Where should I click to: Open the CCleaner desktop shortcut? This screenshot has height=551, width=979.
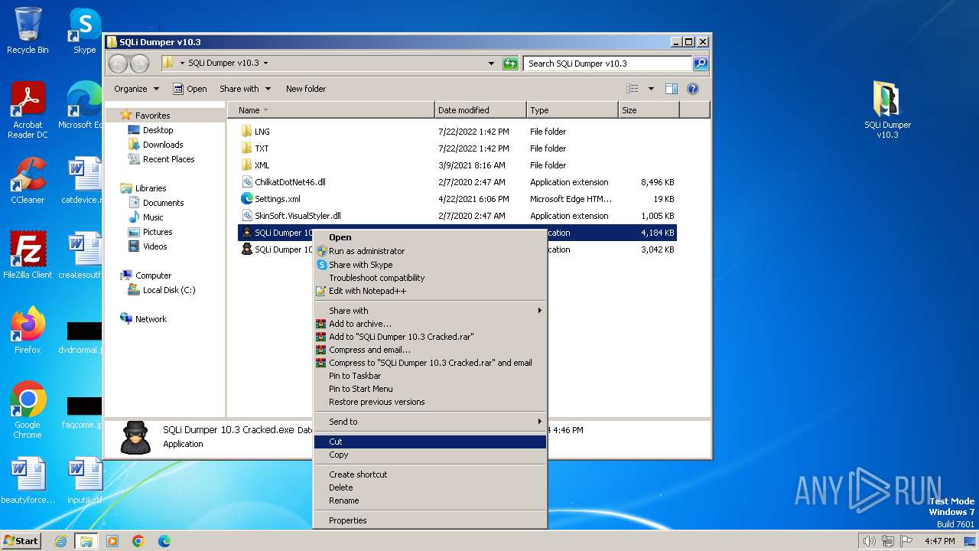28,181
